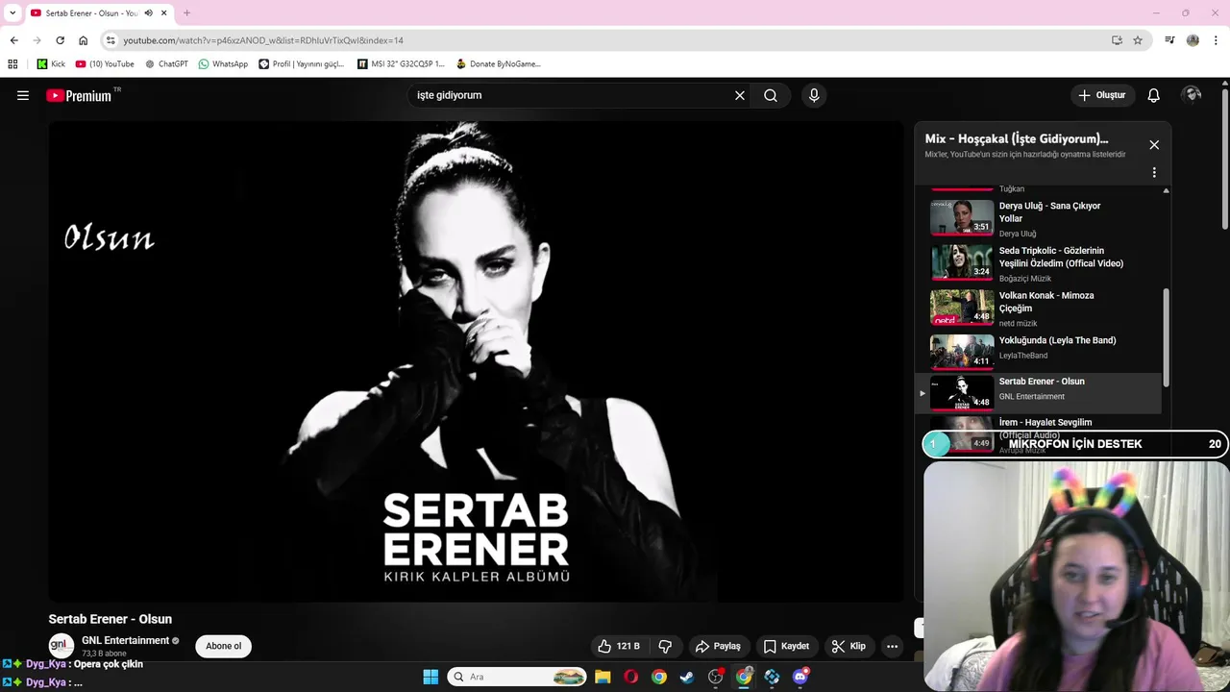This screenshot has width=1230, height=692.
Task: Open Windows Start menu
Action: pos(430,677)
